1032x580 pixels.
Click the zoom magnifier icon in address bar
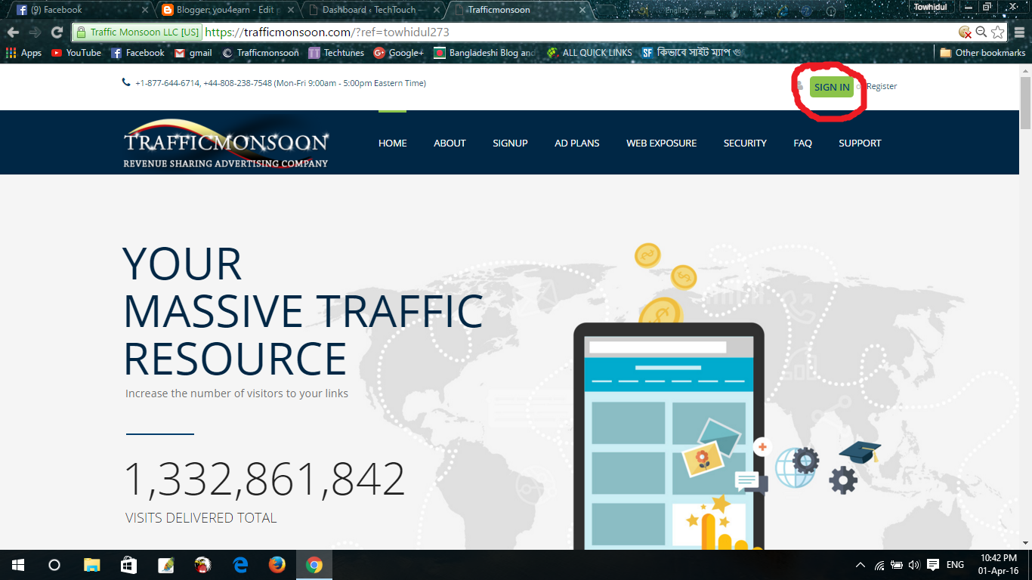(x=981, y=32)
